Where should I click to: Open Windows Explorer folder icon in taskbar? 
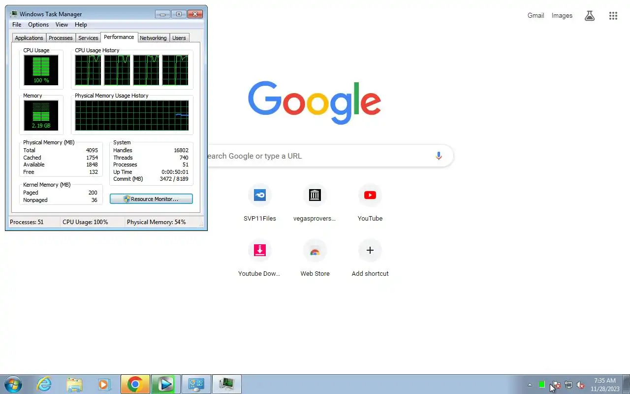[74, 384]
